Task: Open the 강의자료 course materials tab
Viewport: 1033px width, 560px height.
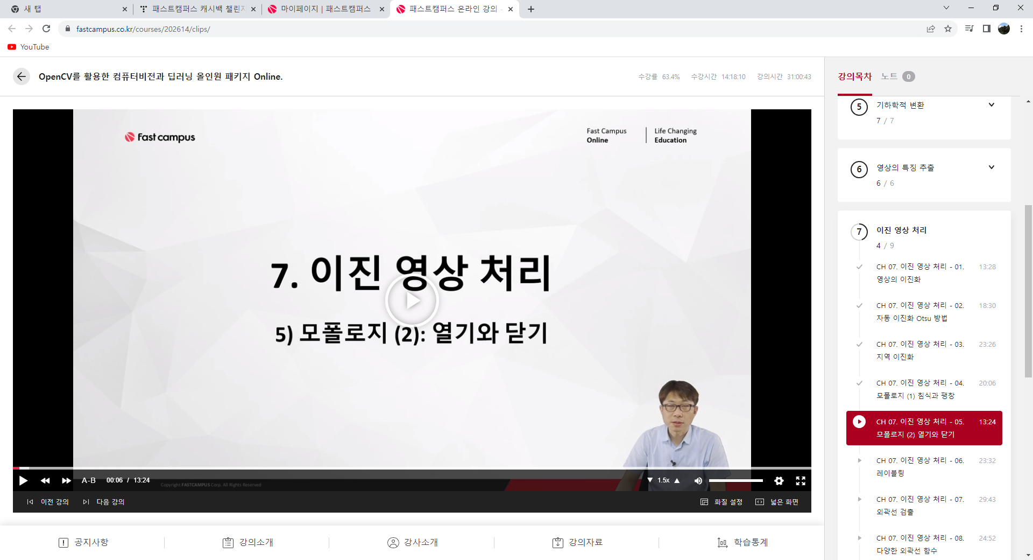Action: point(577,542)
